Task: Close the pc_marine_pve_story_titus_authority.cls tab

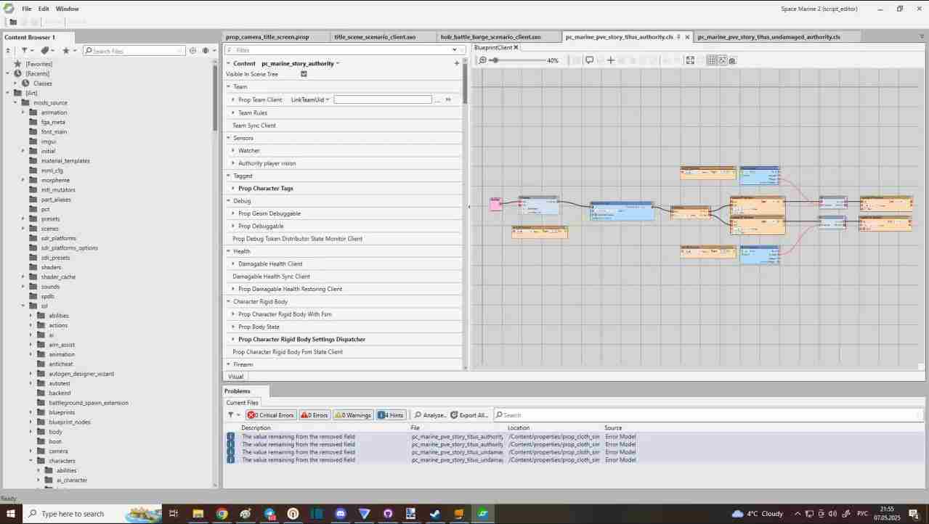Action: coord(687,36)
